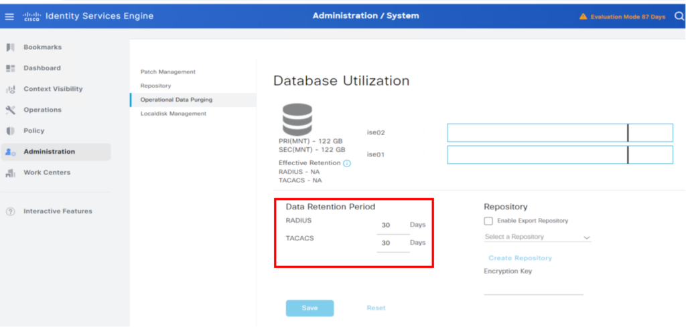The image size is (686, 327).
Task: Click the Dashboard sidebar icon
Action: point(10,68)
